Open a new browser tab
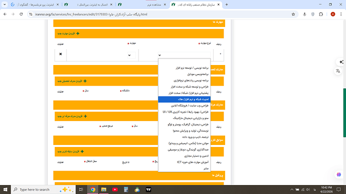Image resolution: width=346 pixels, height=194 pixels. [x=227, y=4]
